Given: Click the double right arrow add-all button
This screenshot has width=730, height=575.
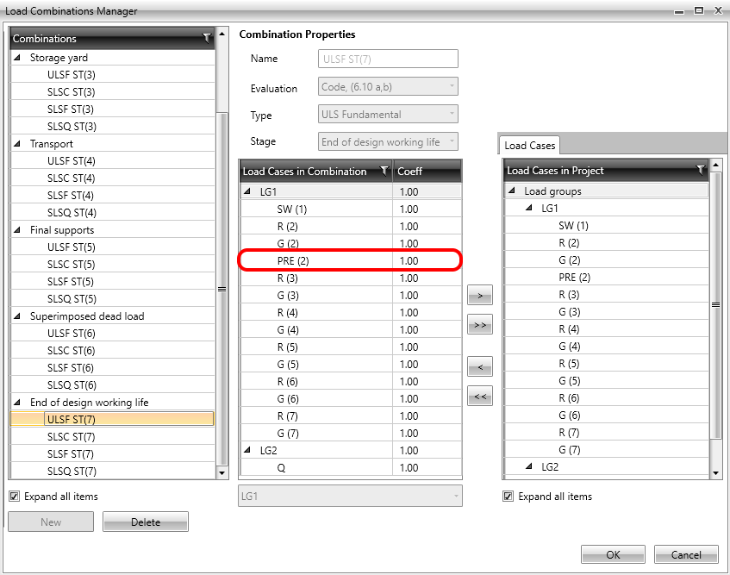Looking at the screenshot, I should [479, 325].
